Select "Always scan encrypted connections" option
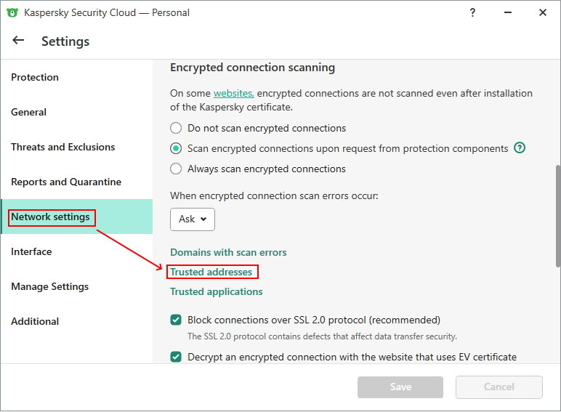The height and width of the screenshot is (412, 561). pyautogui.click(x=176, y=169)
